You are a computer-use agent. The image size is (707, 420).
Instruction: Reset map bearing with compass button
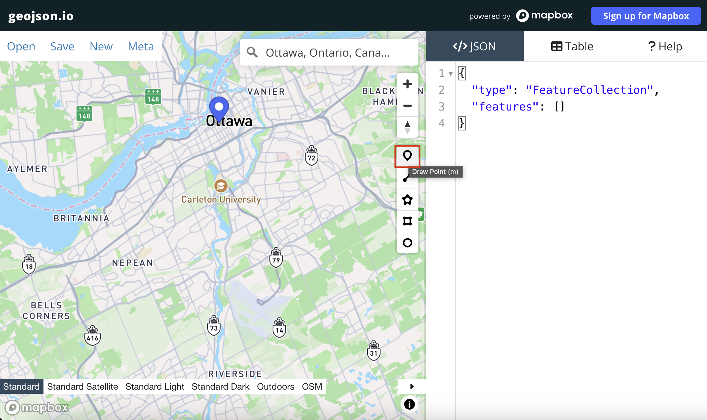(x=407, y=127)
